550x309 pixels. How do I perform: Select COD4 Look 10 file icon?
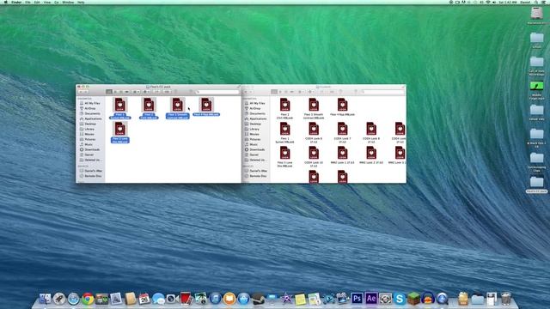click(314, 153)
